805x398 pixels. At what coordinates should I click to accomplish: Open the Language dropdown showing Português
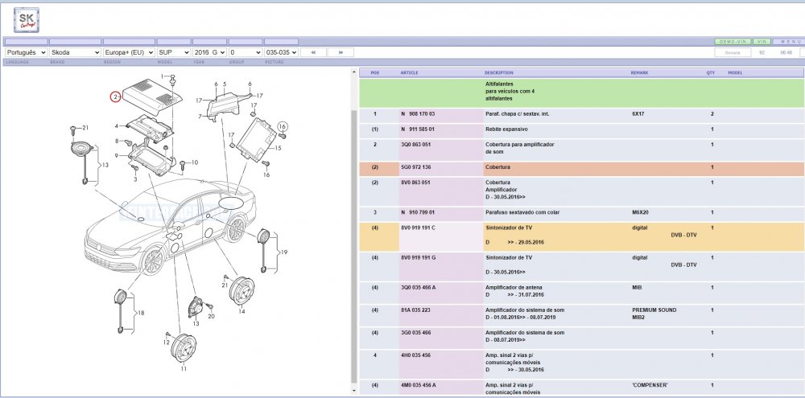coord(27,52)
